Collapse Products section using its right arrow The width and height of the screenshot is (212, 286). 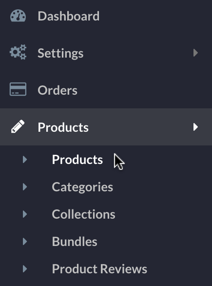195,127
